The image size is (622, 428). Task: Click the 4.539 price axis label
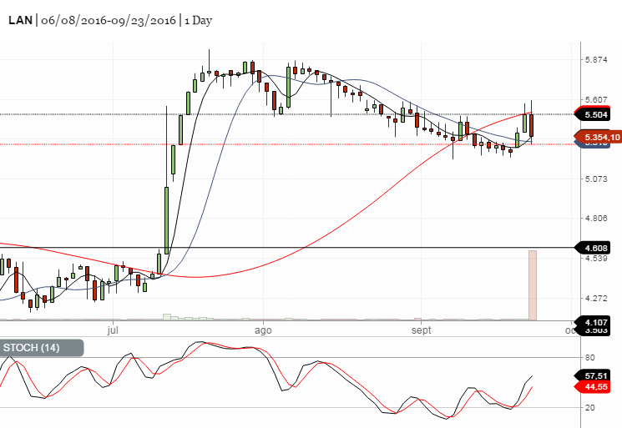[596, 259]
